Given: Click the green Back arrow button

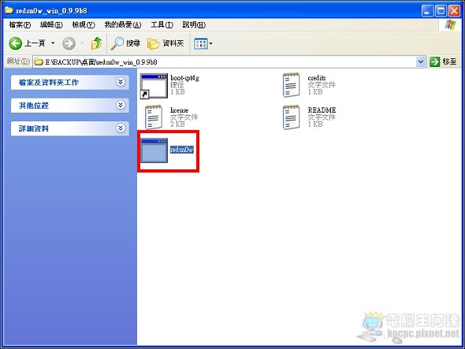Looking at the screenshot, I should [x=16, y=43].
